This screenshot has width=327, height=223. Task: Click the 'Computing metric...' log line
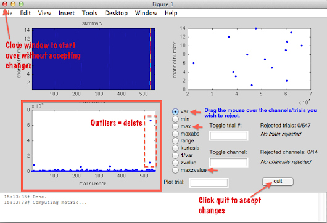coord(45,203)
